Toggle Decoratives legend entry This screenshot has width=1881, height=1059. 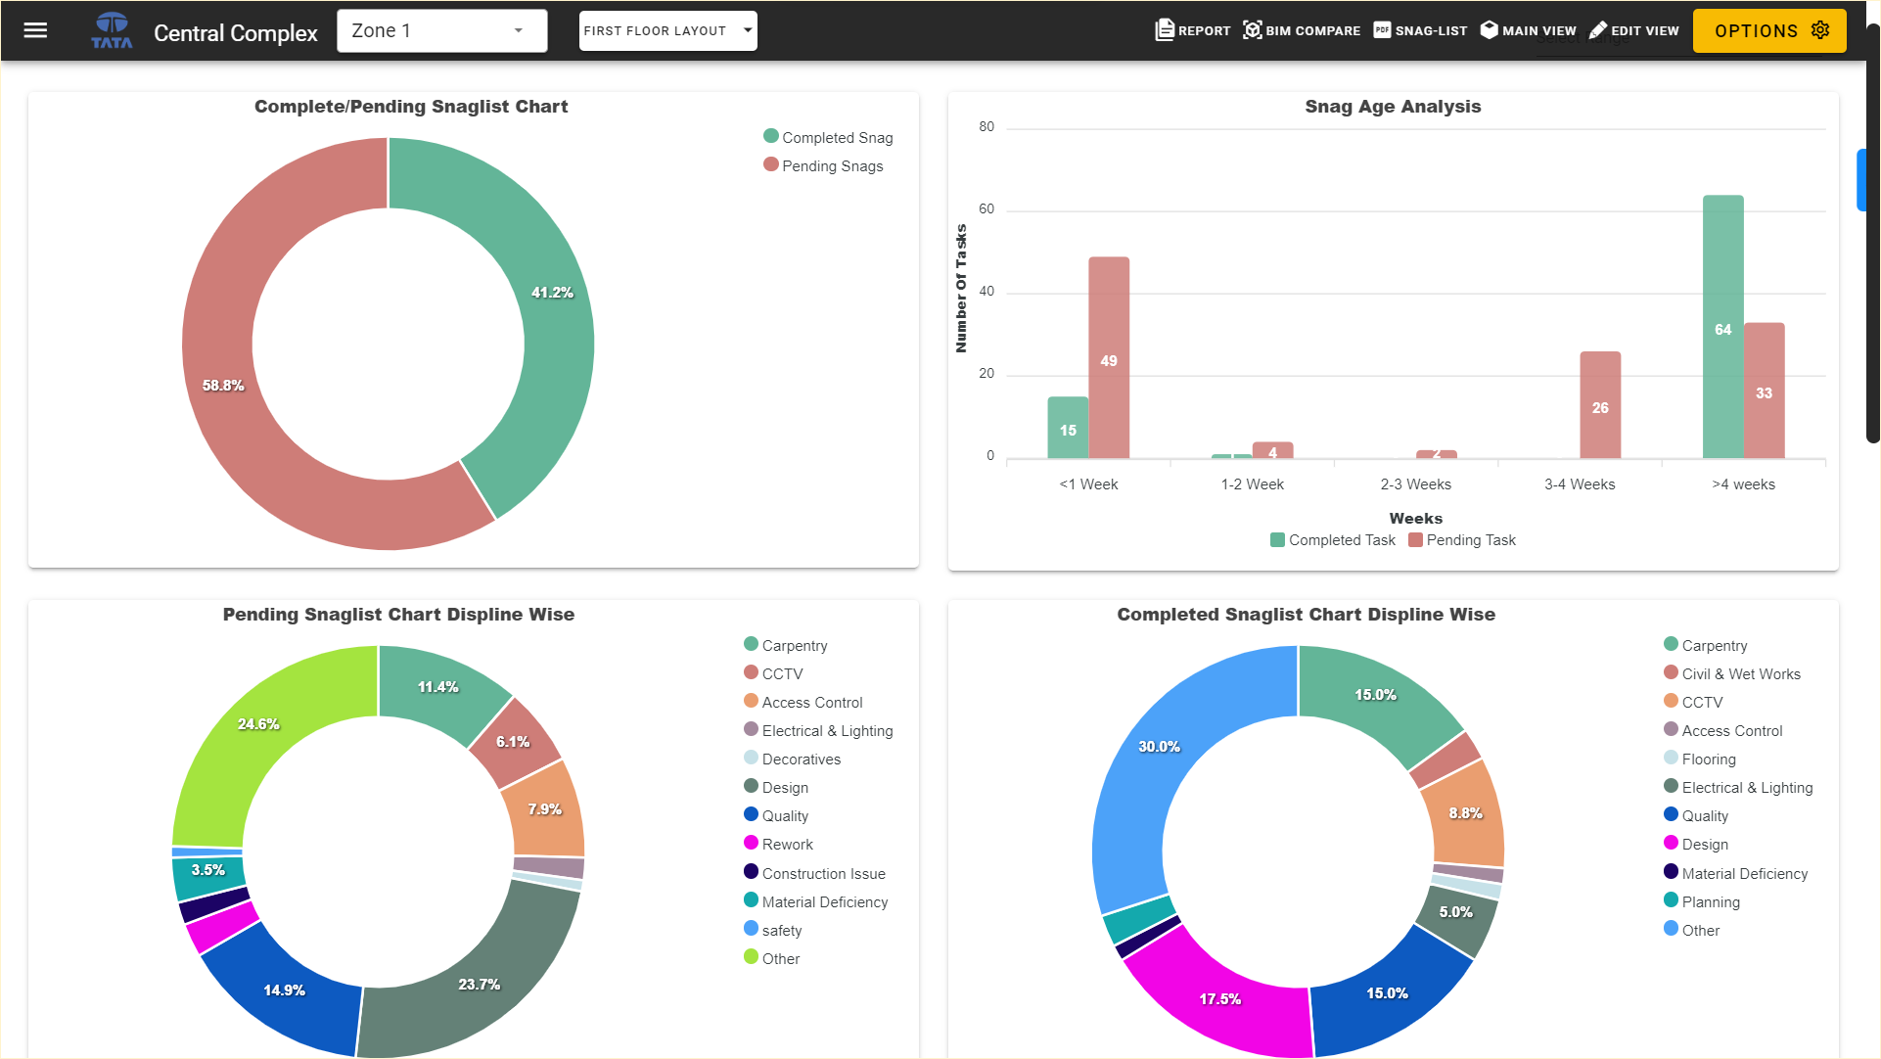[792, 759]
